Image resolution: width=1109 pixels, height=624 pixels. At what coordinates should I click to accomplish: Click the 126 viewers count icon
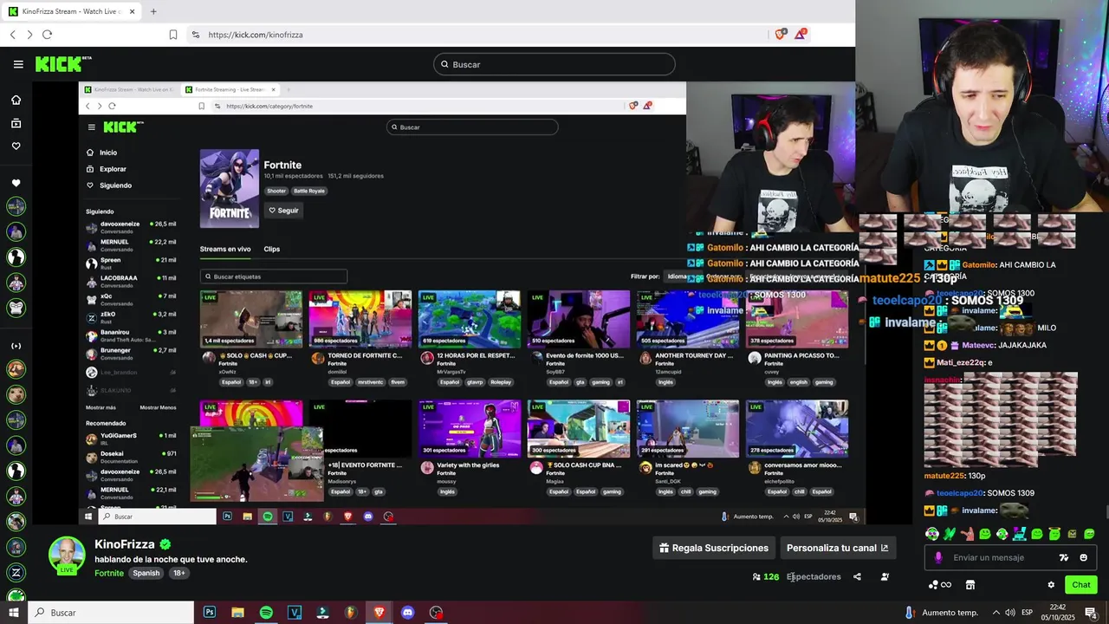click(x=756, y=576)
